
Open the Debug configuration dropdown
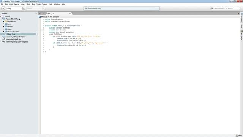[x=16, y=8]
